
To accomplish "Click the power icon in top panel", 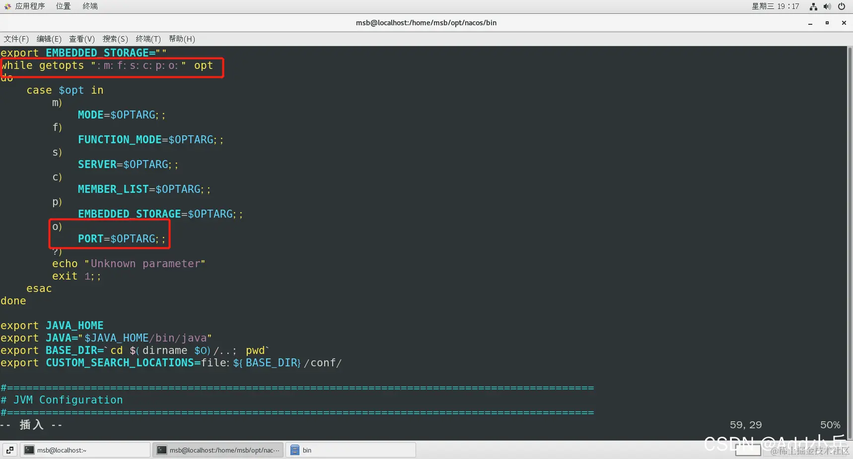I will (x=842, y=6).
